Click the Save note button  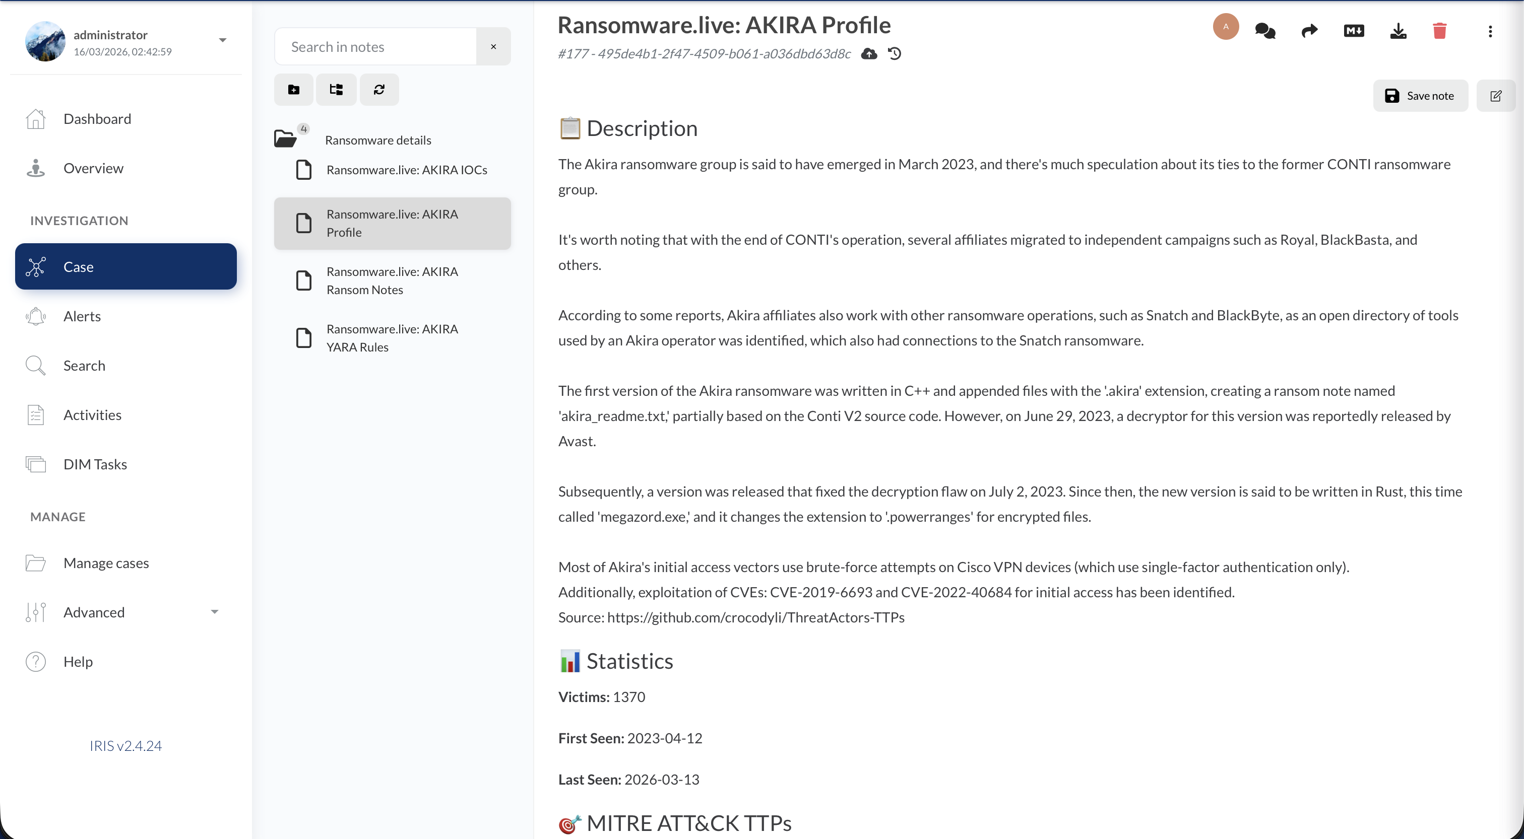coord(1421,95)
